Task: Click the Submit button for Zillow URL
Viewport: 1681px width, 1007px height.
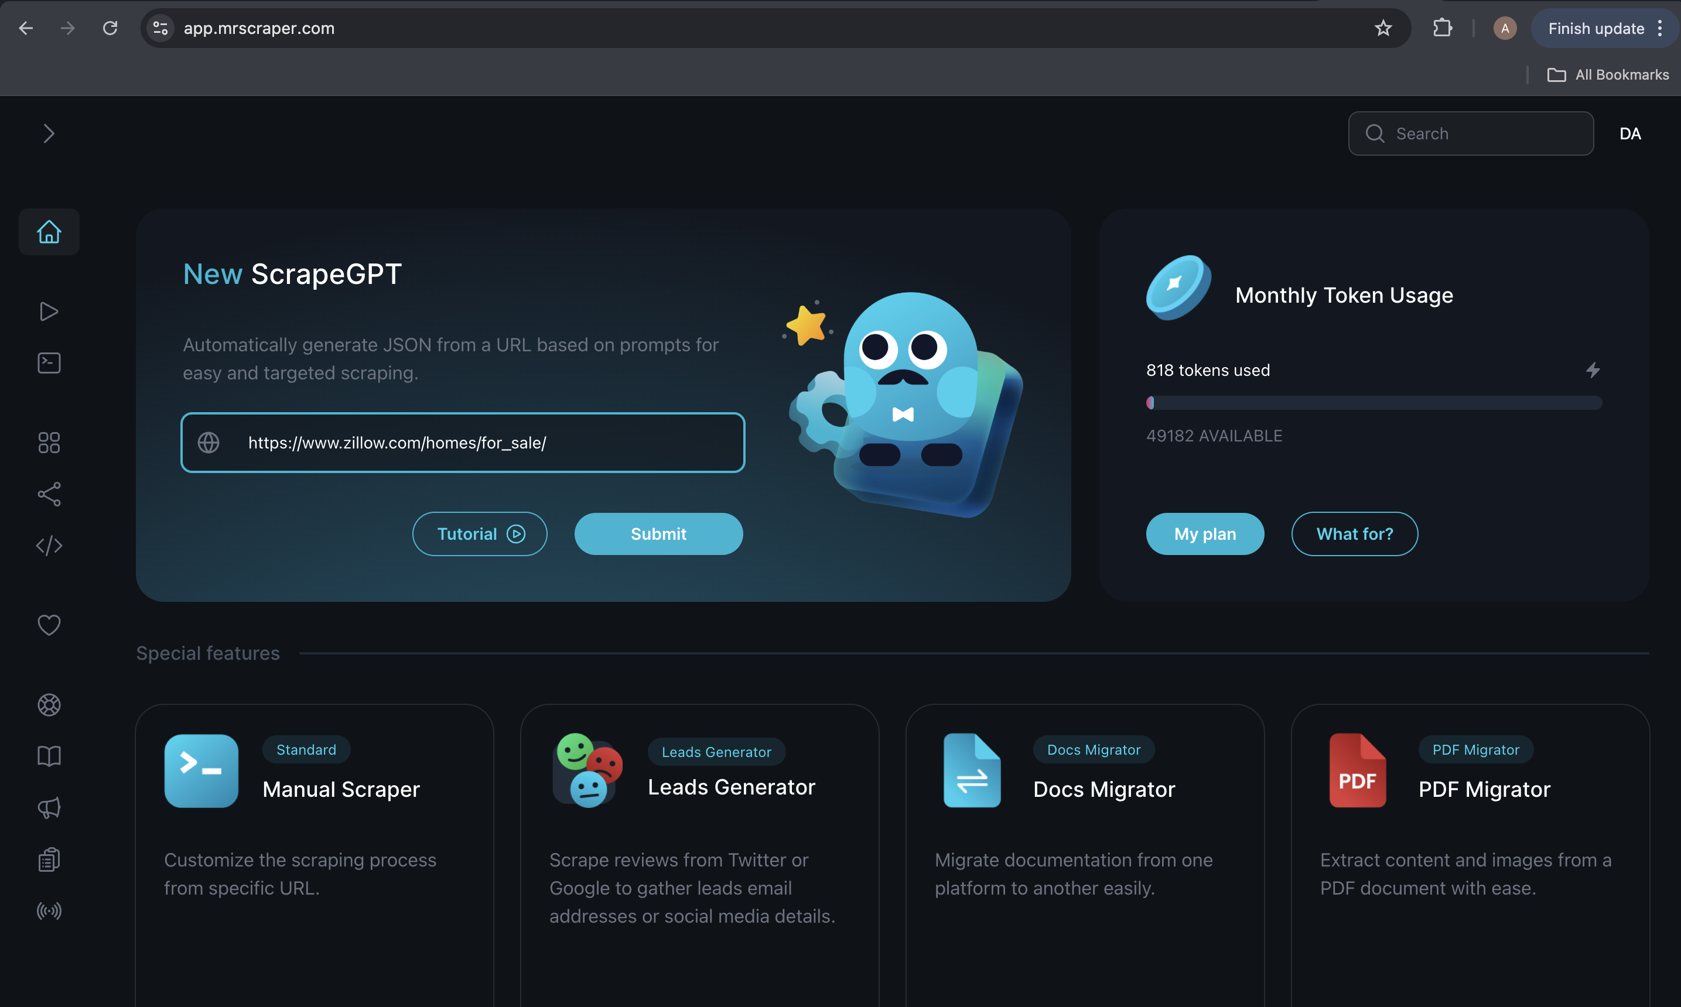Action: point(658,533)
